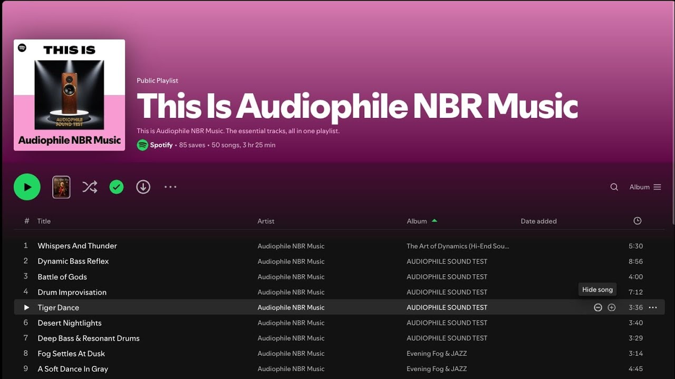
Task: Click the album art preview thumbnail beside play
Action: click(x=61, y=187)
